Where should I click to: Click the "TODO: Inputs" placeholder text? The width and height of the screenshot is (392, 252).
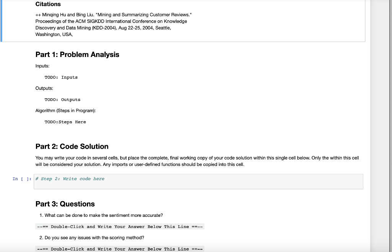[61, 77]
